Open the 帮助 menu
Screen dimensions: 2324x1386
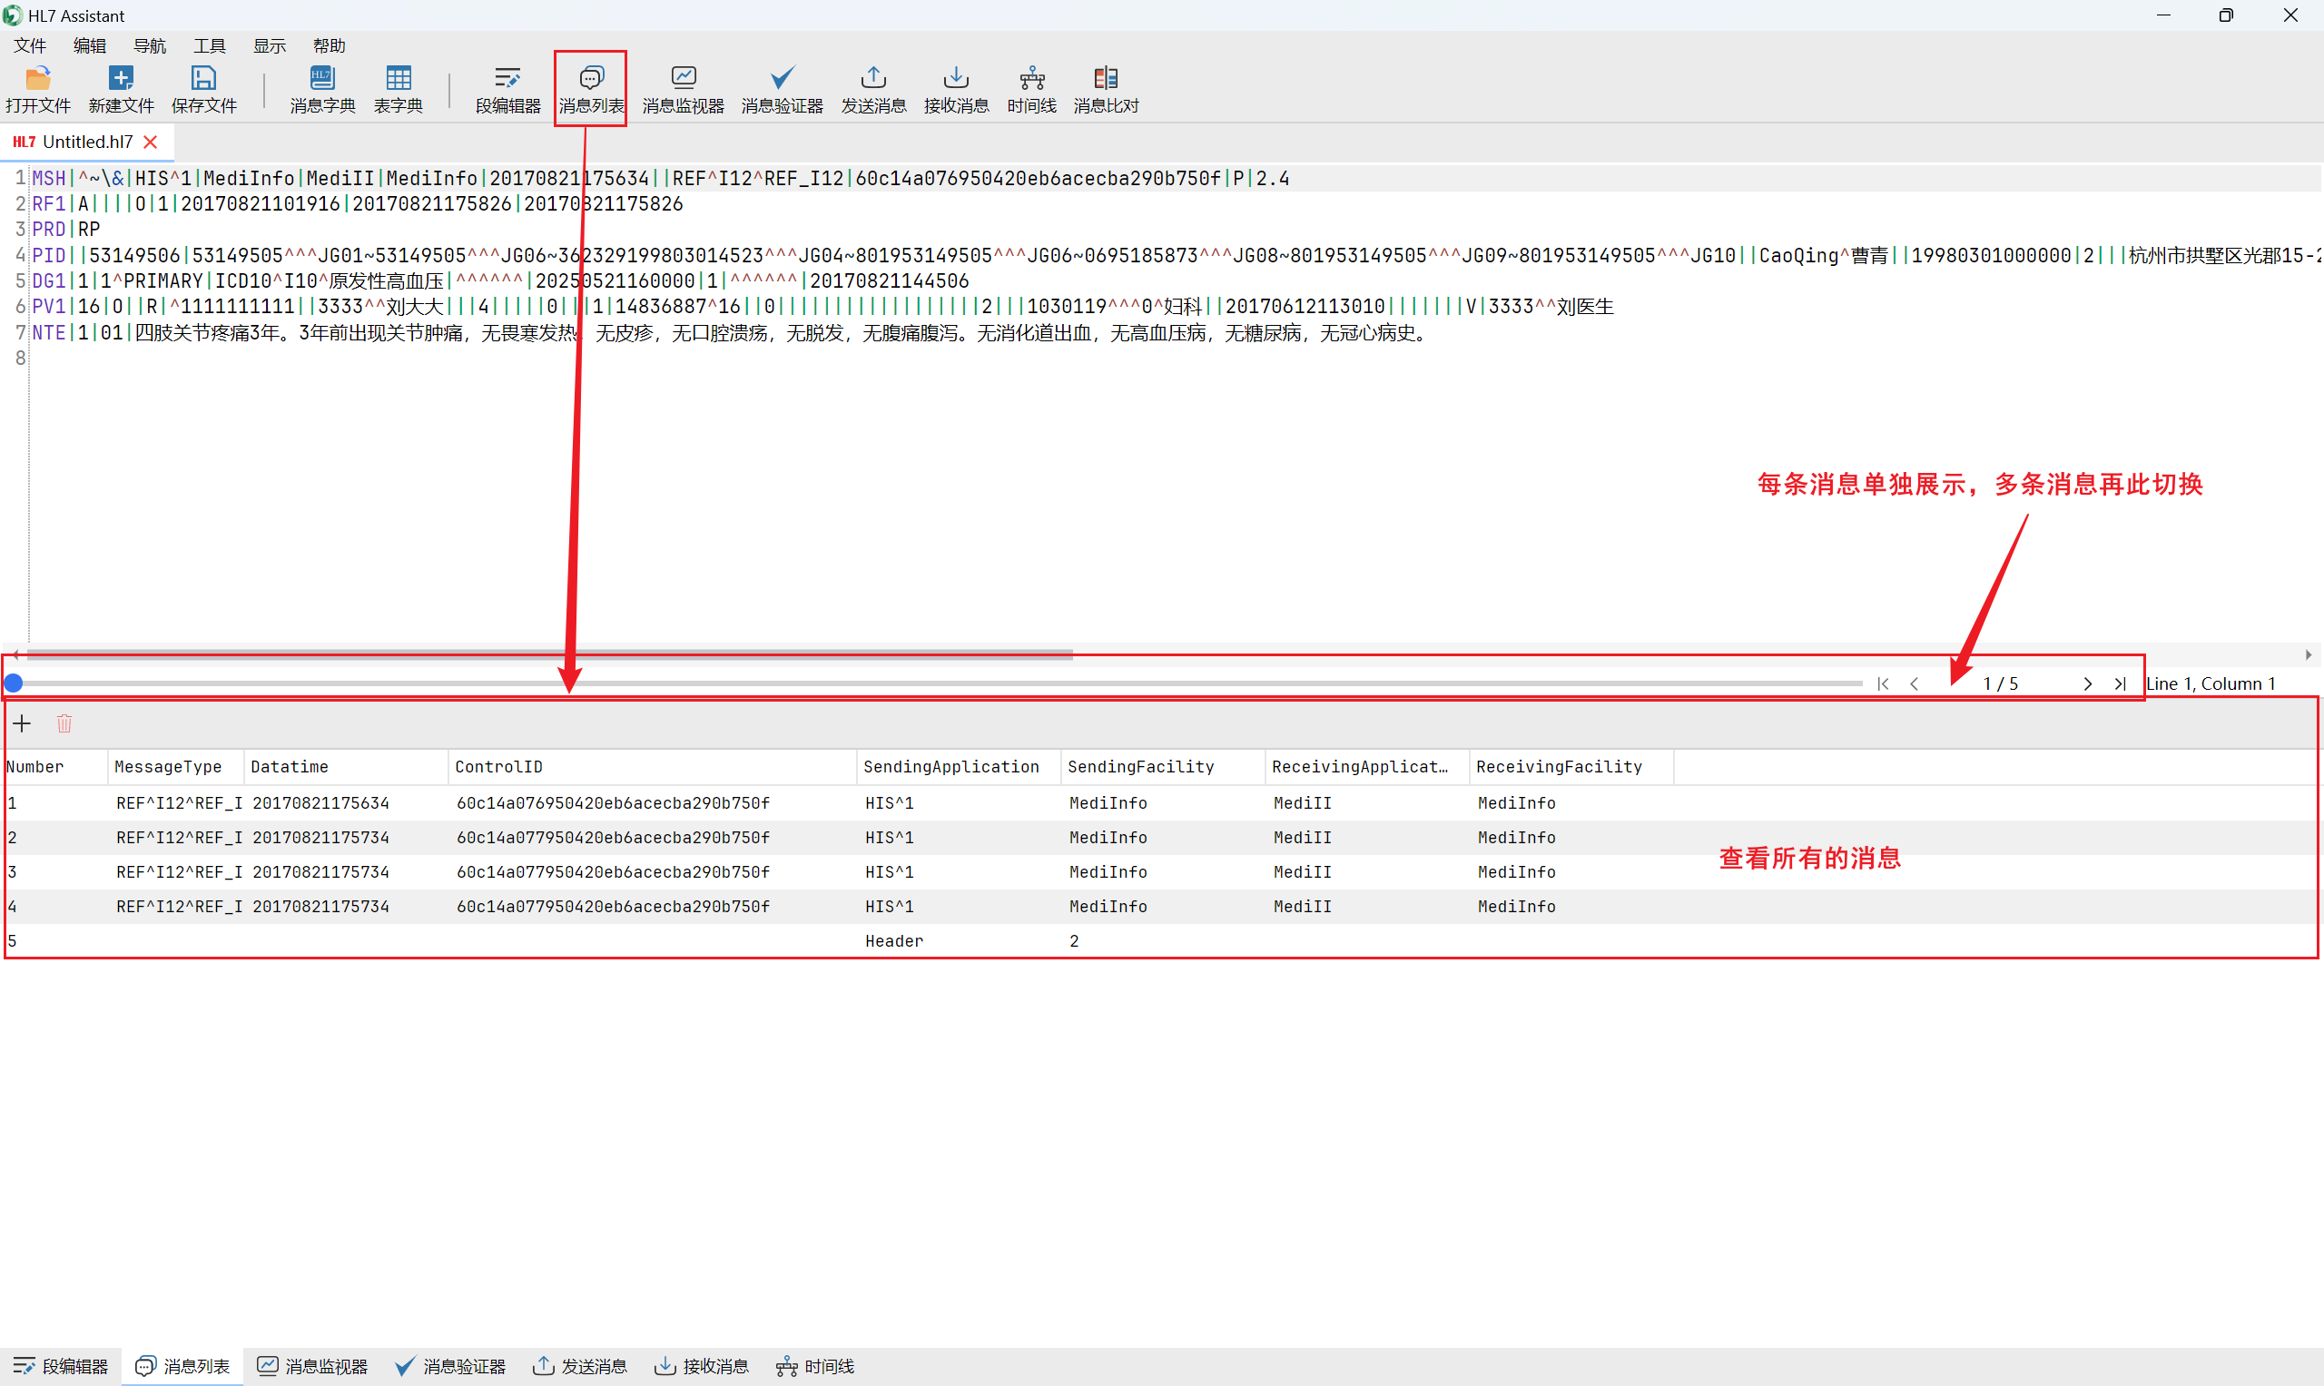coord(329,45)
